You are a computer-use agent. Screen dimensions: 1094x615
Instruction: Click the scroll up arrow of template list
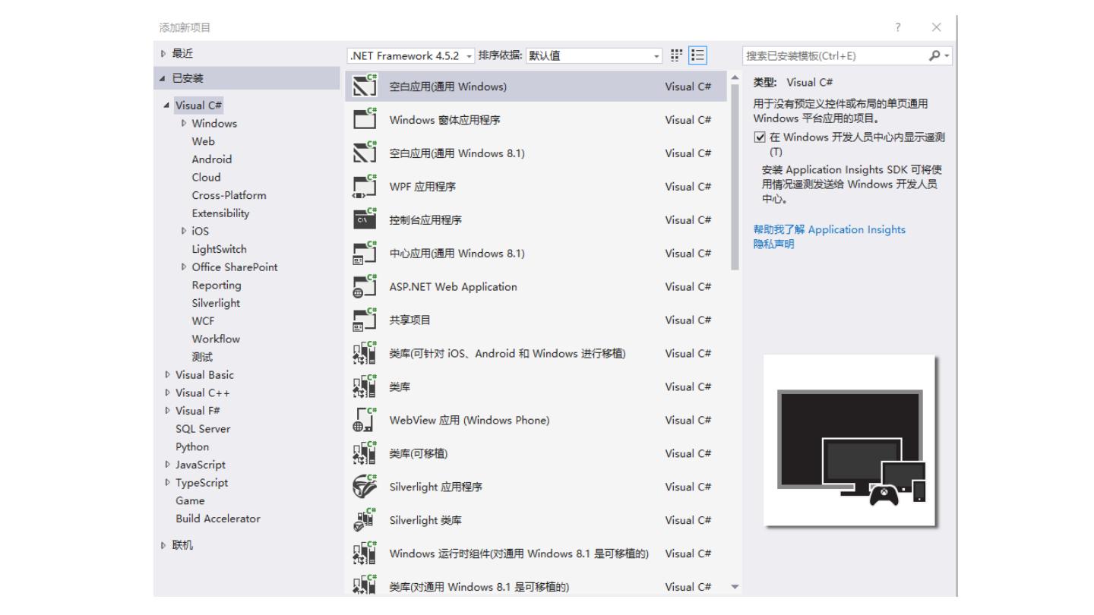point(734,76)
